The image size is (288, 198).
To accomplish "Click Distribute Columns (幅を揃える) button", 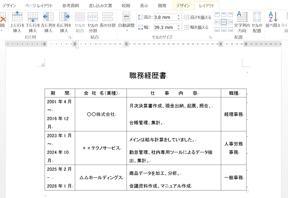I will tap(196, 27).
